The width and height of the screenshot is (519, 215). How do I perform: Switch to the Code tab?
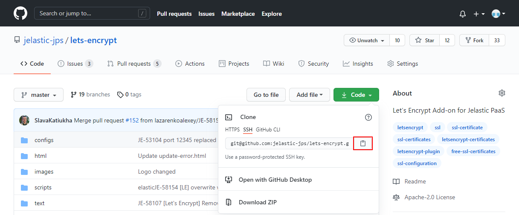tap(32, 64)
